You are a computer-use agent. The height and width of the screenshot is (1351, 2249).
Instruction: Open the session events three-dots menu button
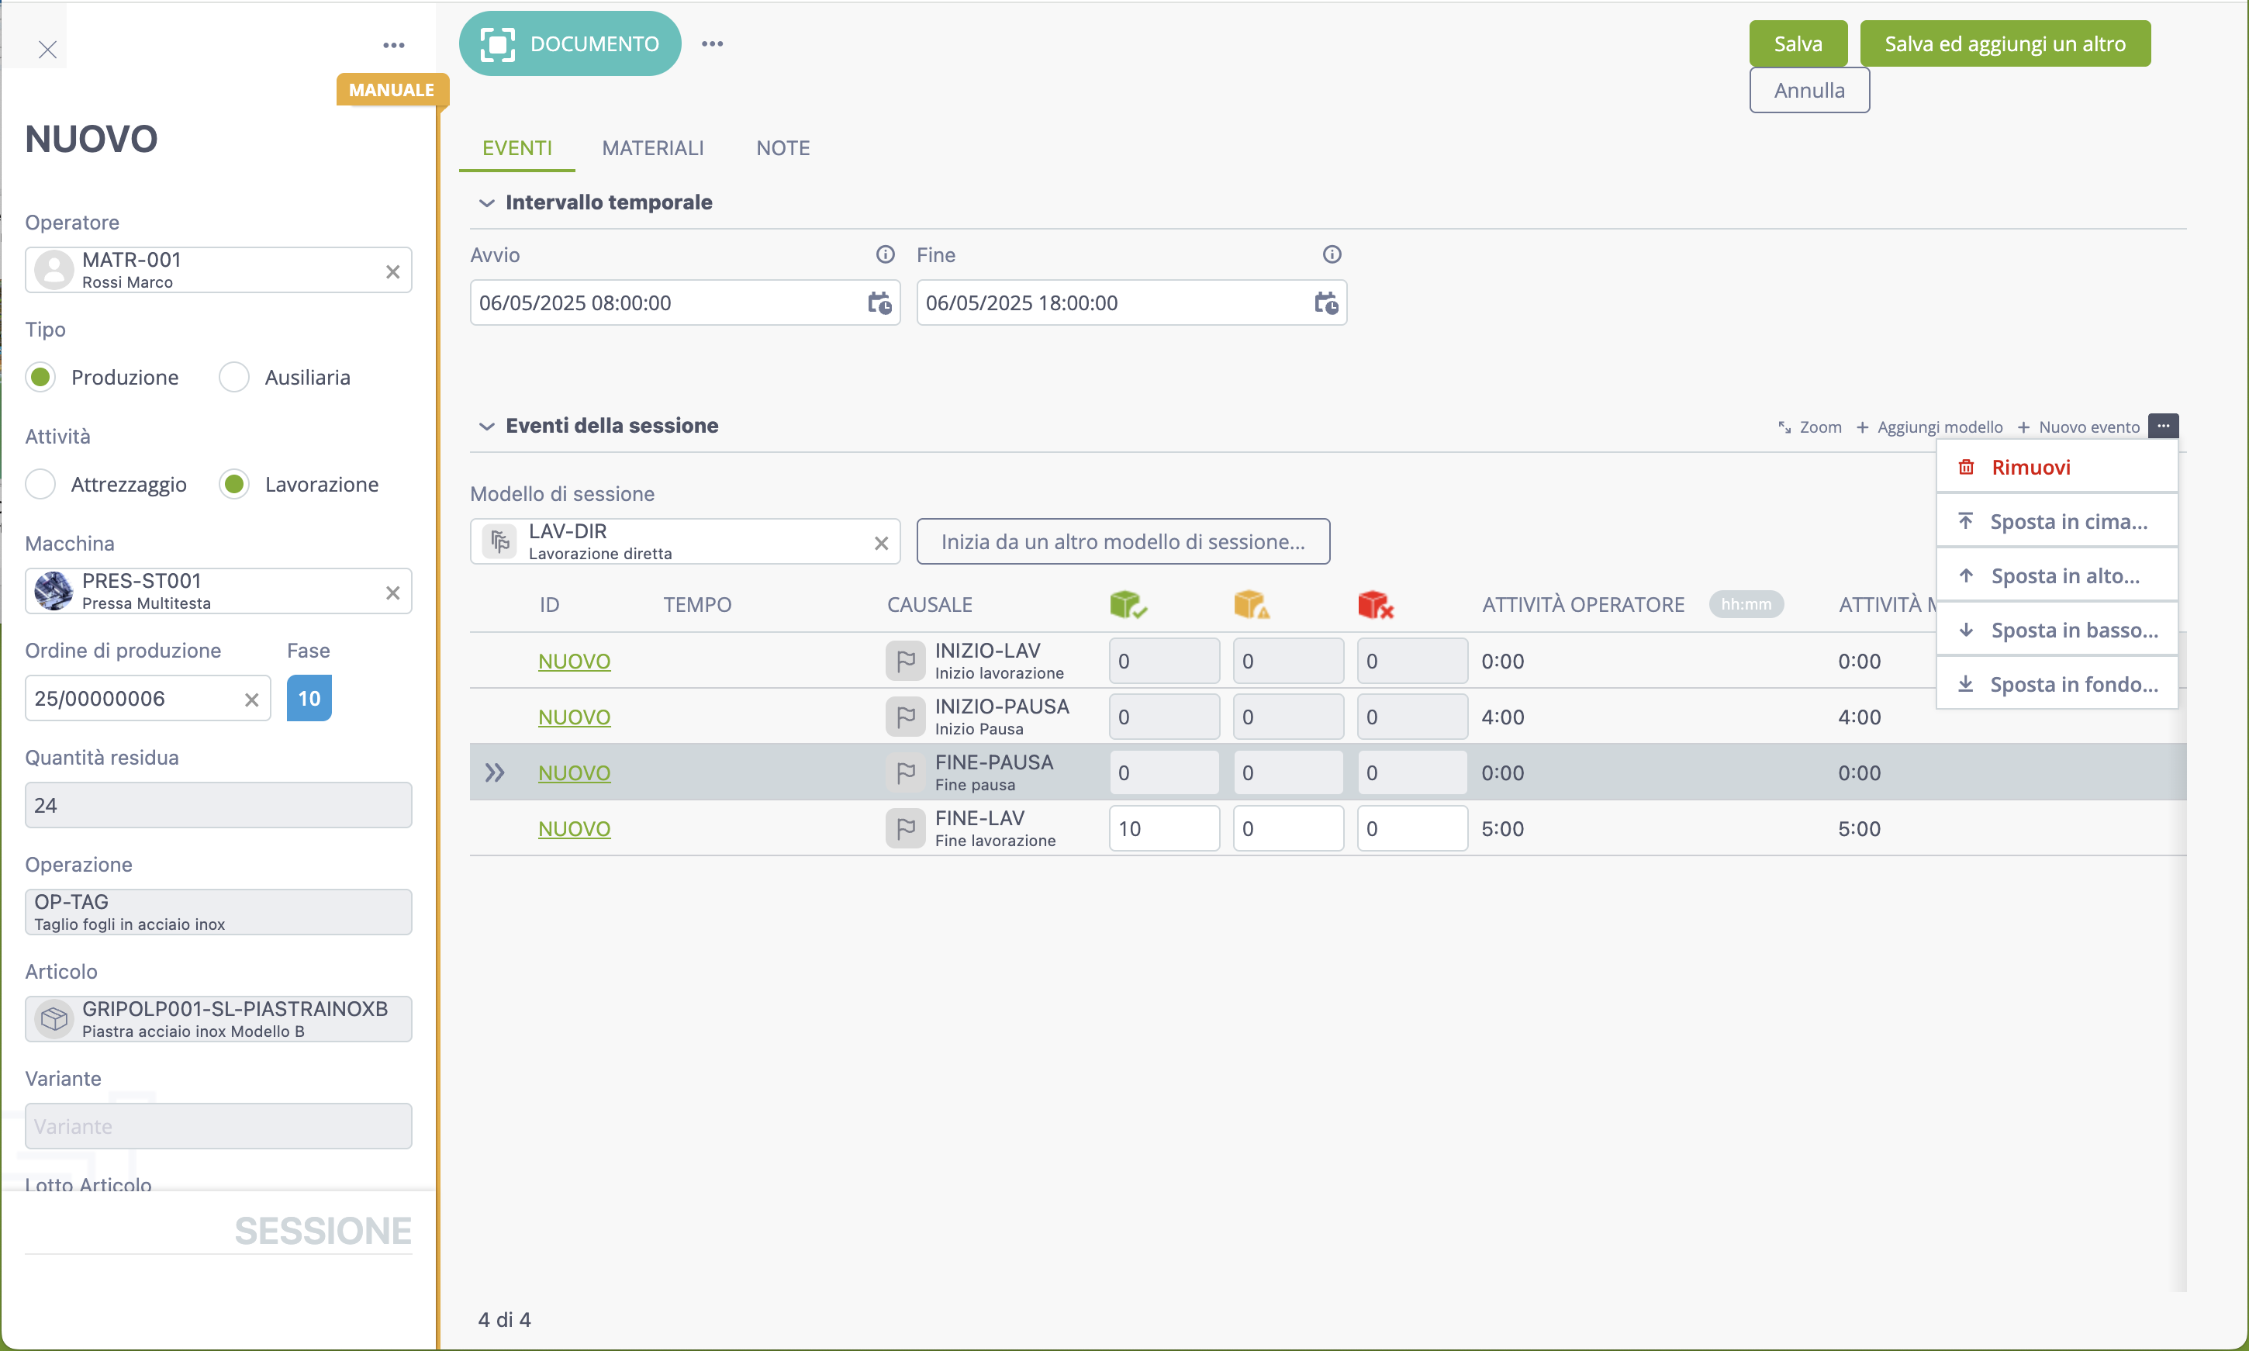2164,426
